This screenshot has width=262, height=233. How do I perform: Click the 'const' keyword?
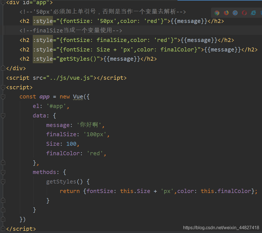pos(28,97)
